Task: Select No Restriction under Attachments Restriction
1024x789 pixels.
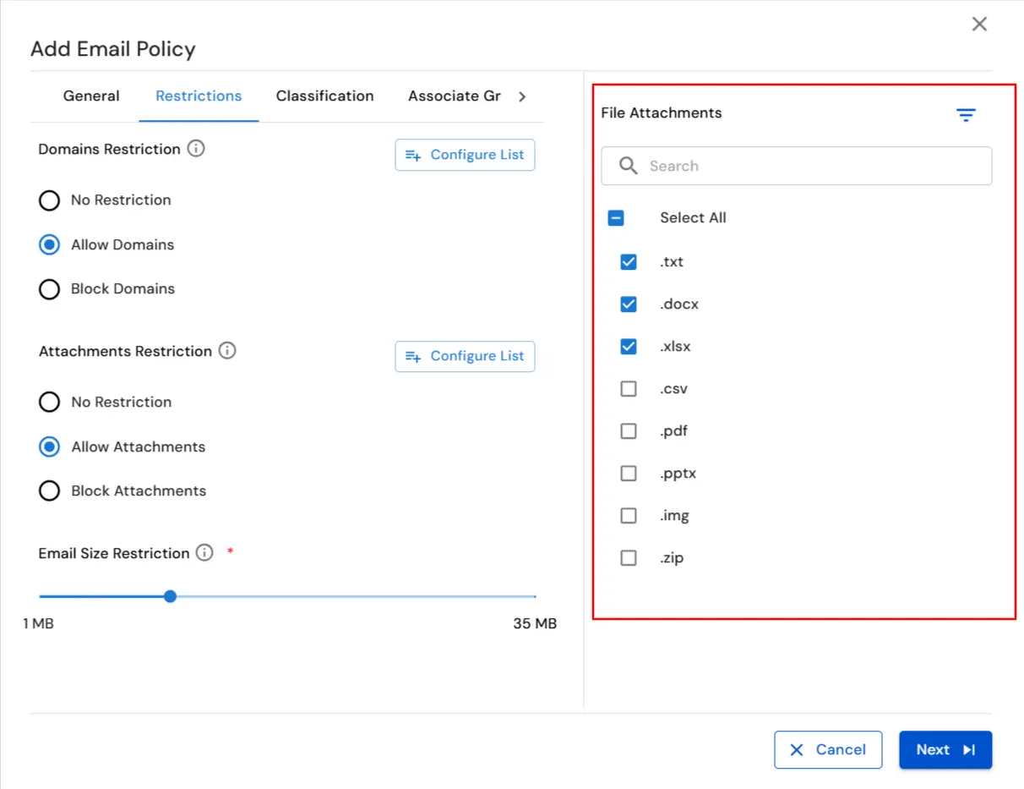Action: click(x=49, y=402)
